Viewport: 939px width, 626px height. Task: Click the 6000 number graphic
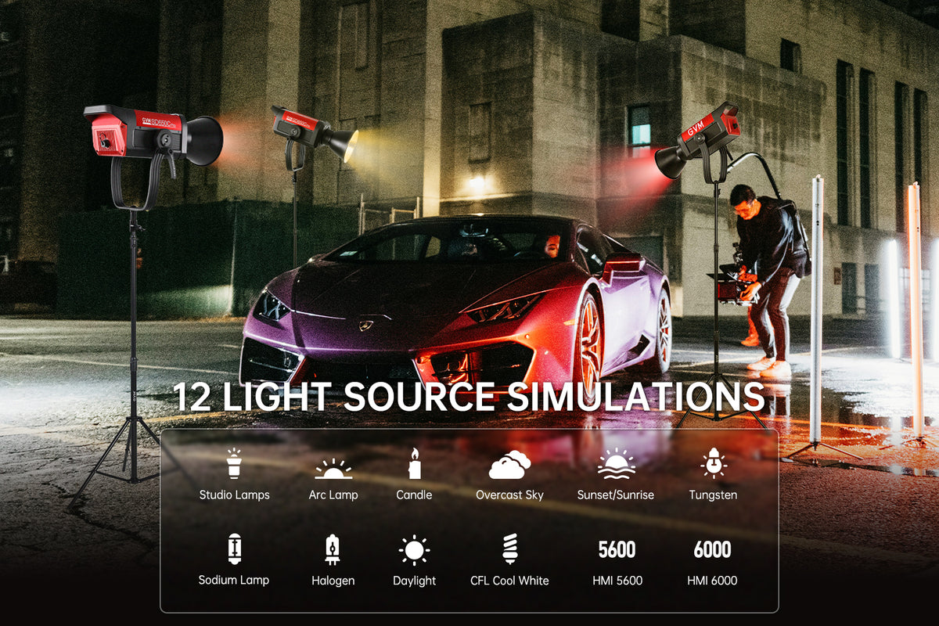[712, 550]
